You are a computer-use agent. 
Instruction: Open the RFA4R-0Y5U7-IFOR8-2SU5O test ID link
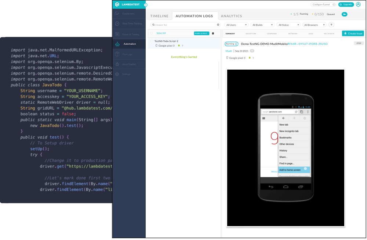[x=308, y=44]
